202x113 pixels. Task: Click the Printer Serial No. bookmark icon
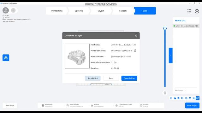point(68,105)
